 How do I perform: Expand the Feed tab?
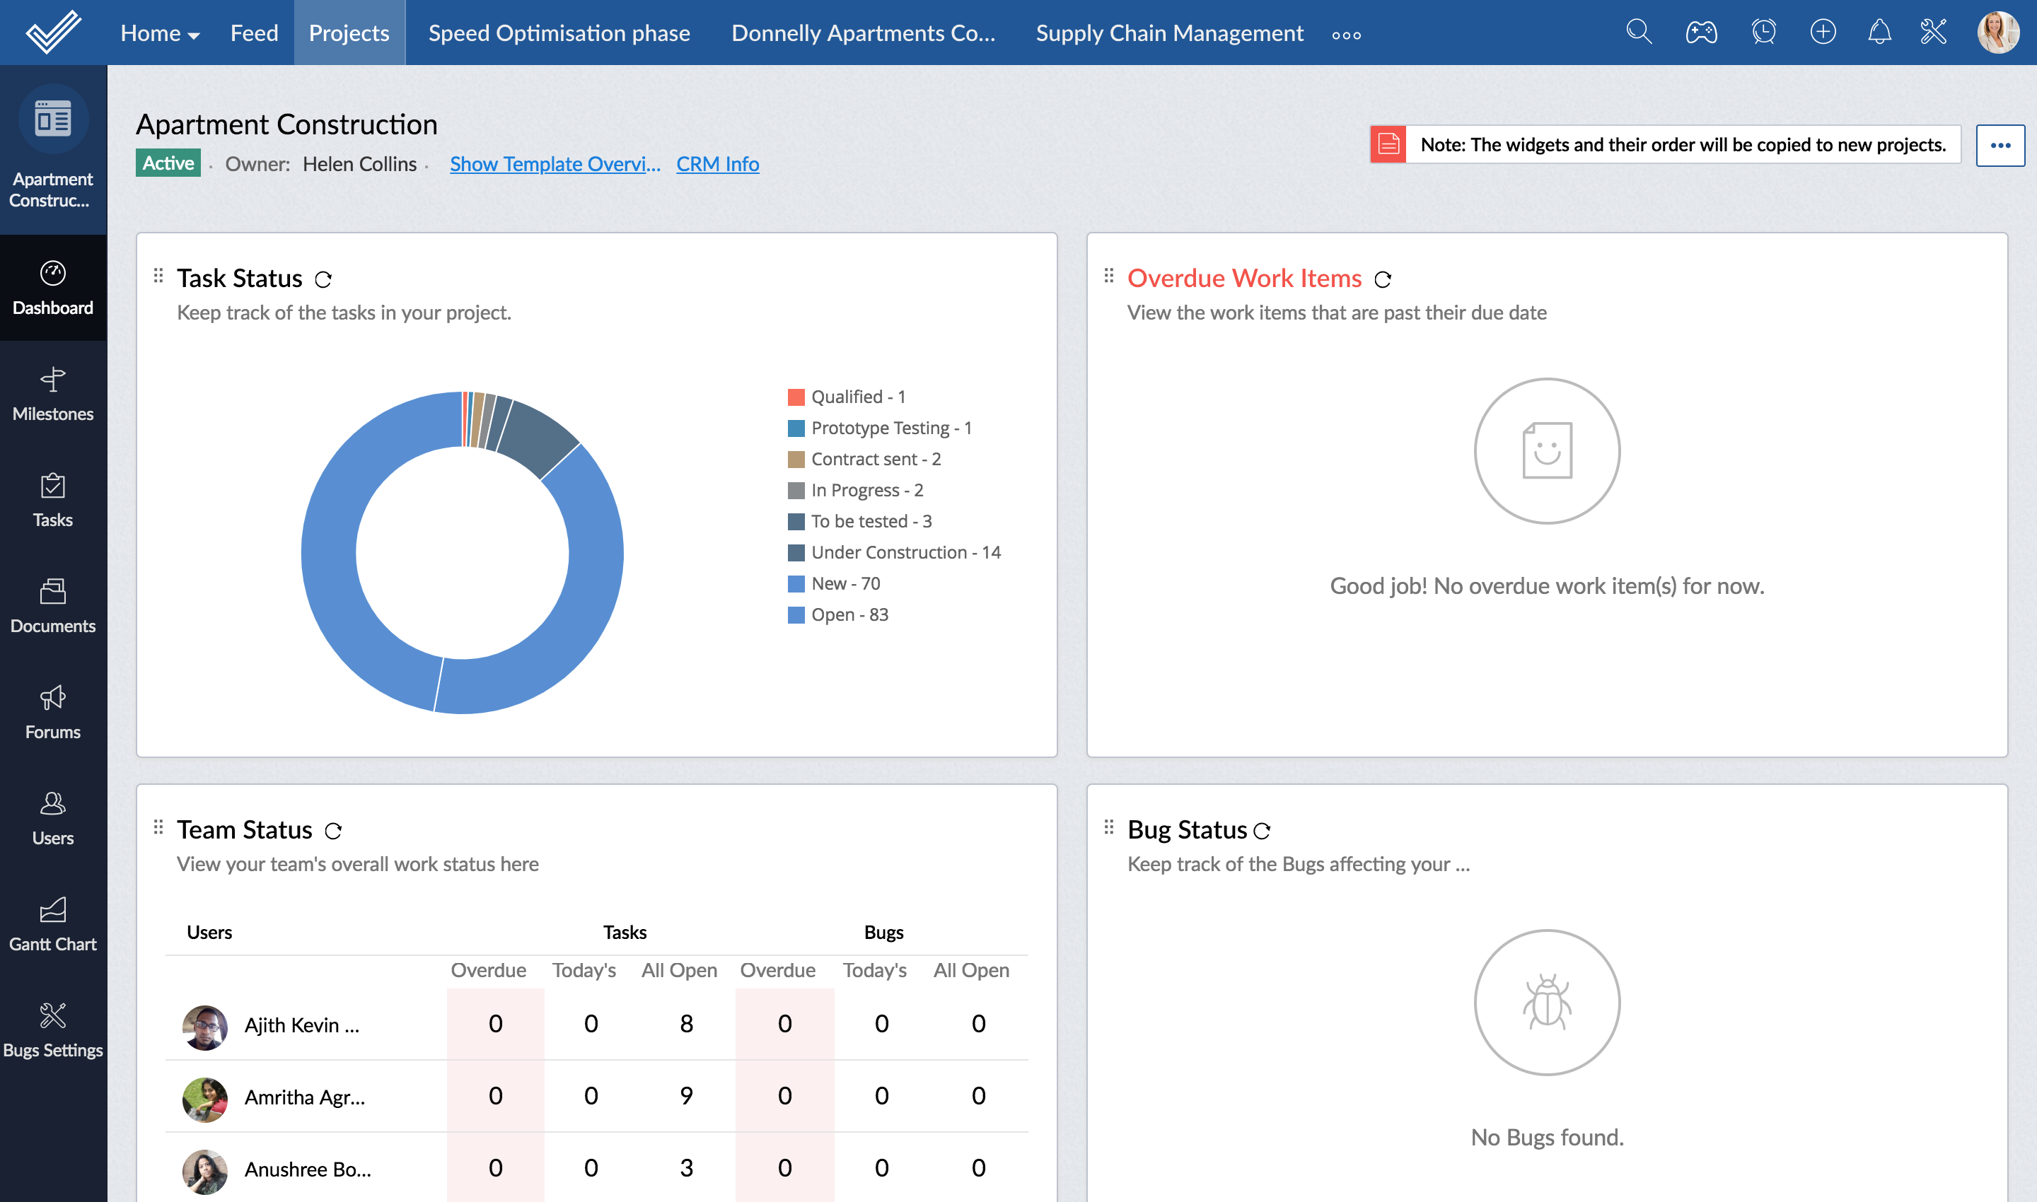250,32
